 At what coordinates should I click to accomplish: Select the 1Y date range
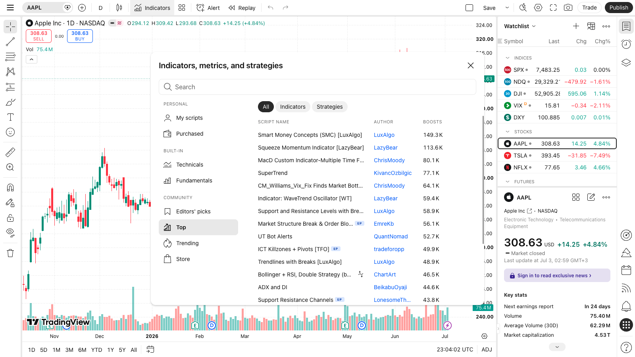pyautogui.click(x=111, y=350)
